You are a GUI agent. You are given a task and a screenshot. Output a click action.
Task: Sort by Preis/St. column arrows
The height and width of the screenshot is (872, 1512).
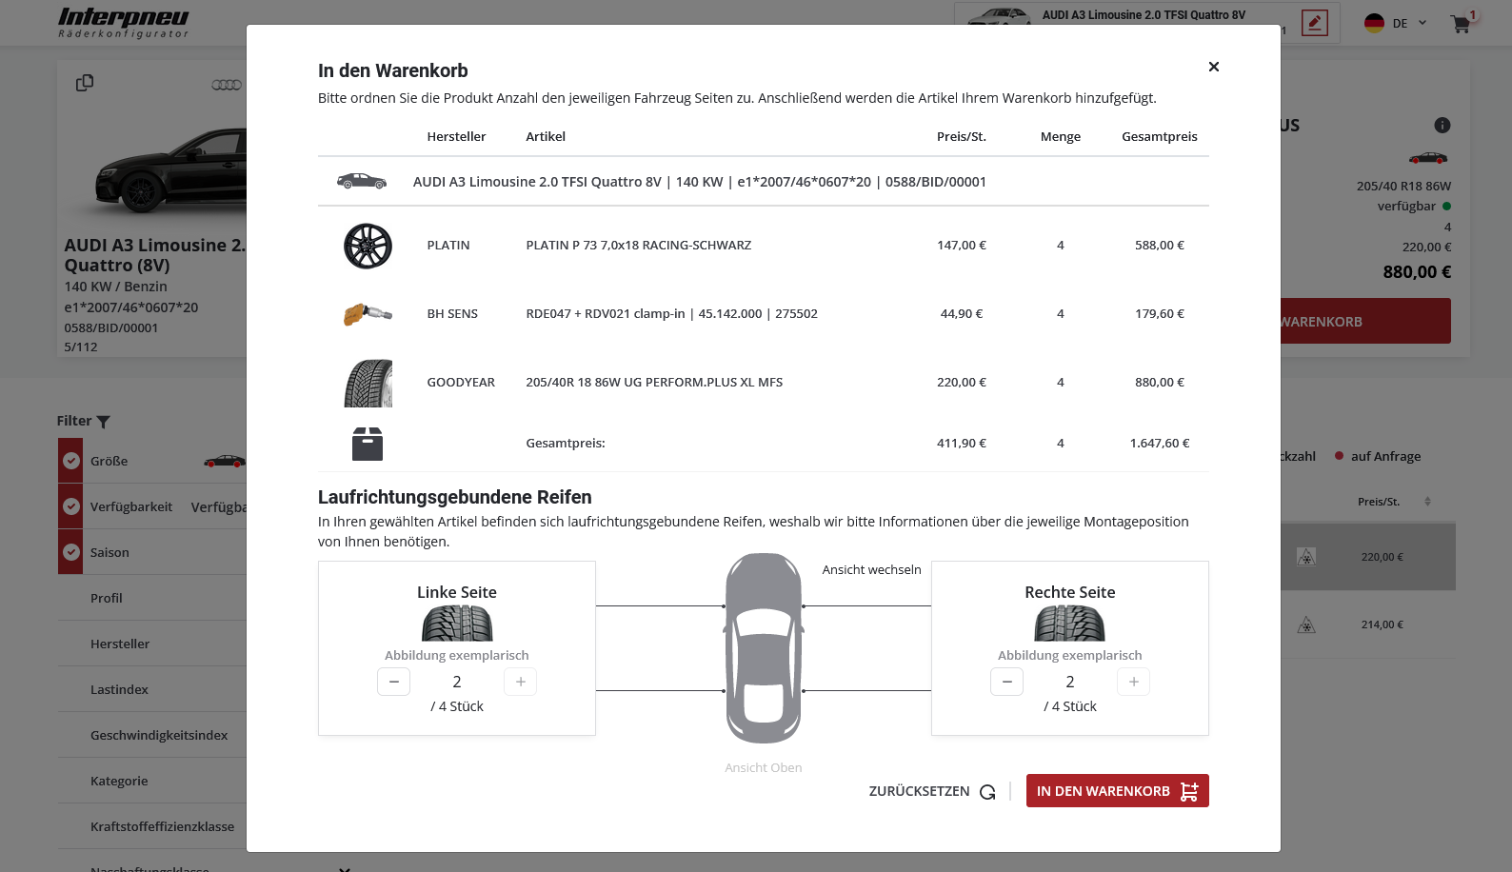(x=1427, y=502)
